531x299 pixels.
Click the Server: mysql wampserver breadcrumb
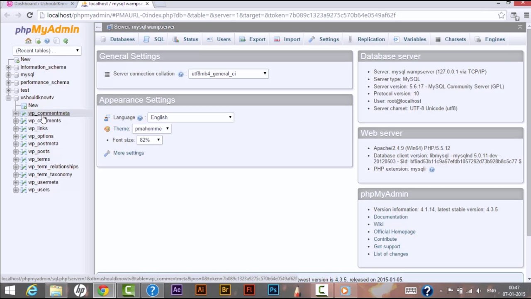coord(144,27)
